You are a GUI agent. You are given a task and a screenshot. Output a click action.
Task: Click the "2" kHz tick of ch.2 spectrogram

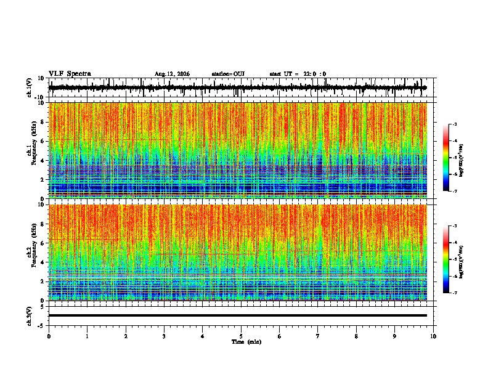click(x=43, y=282)
